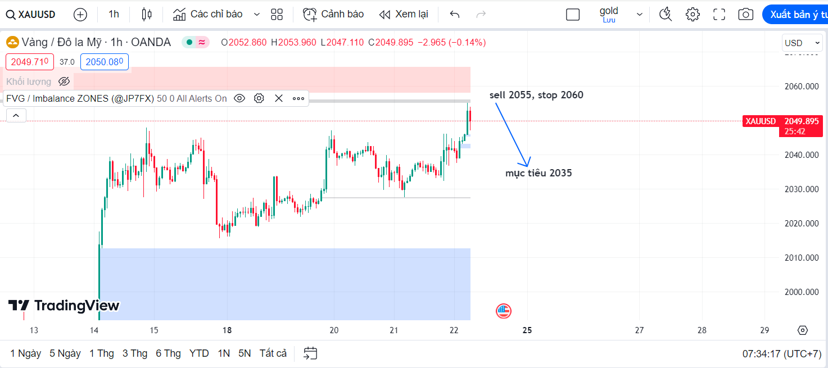Show the hidden Khối lượng volume indicator
The image size is (828, 368).
[x=64, y=81]
